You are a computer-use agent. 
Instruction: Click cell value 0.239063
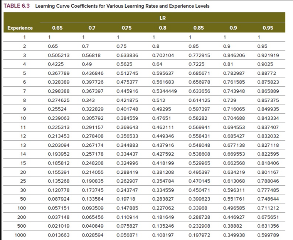pyautogui.click(x=59, y=118)
